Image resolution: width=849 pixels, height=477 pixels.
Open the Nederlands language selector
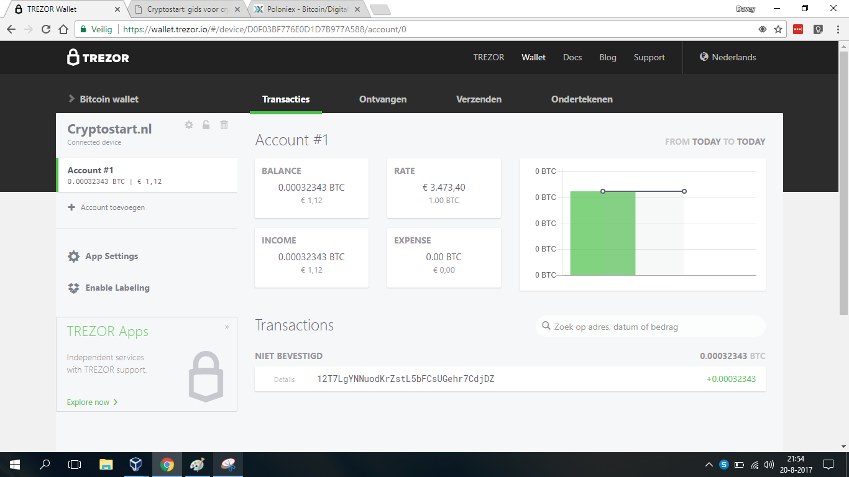point(728,57)
